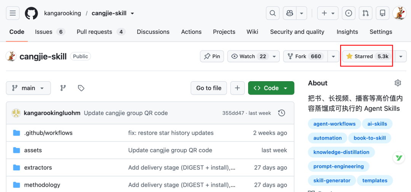Click the .github/workflows folder icon
The height and width of the screenshot is (192, 411).
pos(16,133)
